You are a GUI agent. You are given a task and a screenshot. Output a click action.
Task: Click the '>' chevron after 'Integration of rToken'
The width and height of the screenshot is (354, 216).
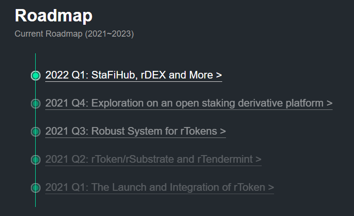[271, 187]
